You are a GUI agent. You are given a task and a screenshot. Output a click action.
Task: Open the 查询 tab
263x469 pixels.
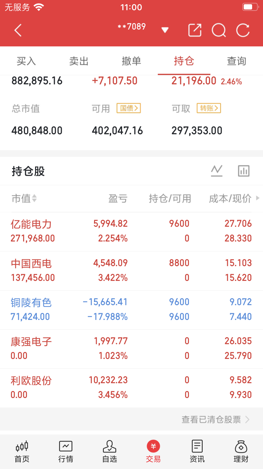pyautogui.click(x=237, y=61)
